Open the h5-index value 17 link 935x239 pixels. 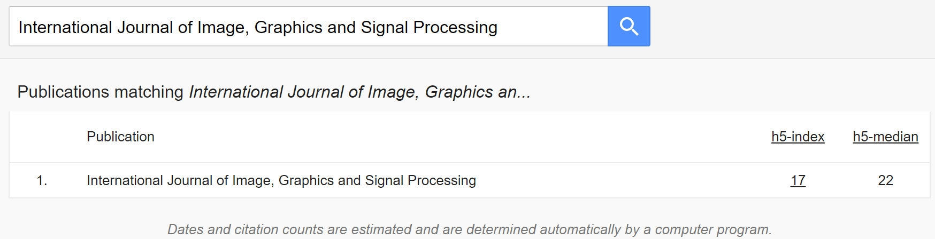point(798,180)
